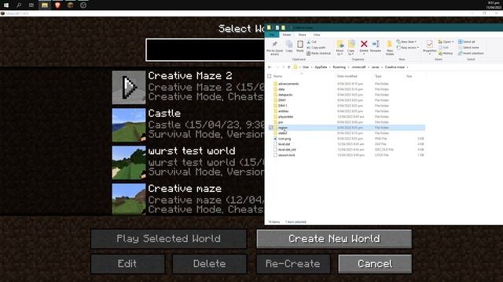Click History in the Open group
Viewport: 503px width, 282px height.
pos(446,53)
